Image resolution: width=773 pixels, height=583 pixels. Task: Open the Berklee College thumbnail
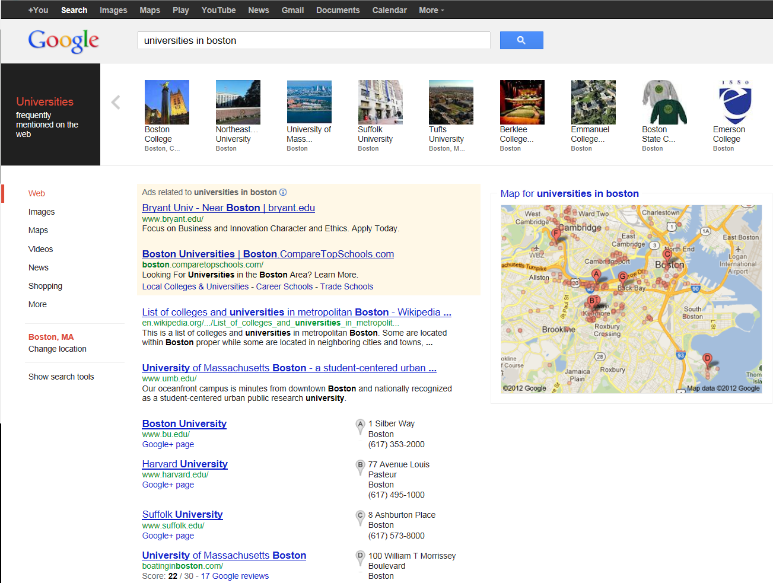(522, 102)
